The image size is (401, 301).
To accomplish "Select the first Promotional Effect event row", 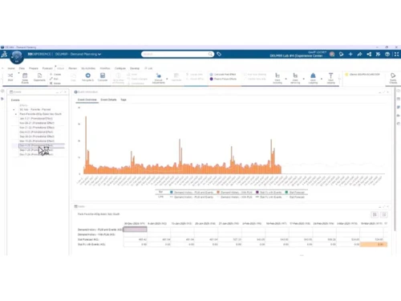I will click(36, 119).
